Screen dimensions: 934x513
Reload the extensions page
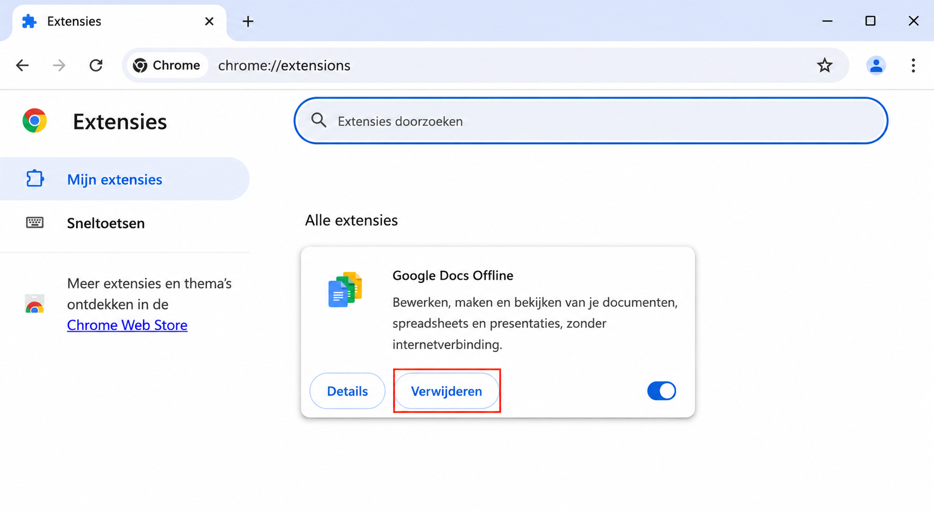[96, 65]
